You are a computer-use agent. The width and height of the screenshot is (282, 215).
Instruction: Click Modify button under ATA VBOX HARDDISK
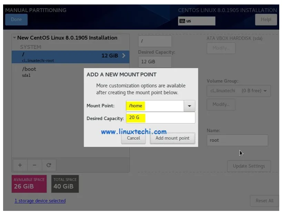[221, 48]
